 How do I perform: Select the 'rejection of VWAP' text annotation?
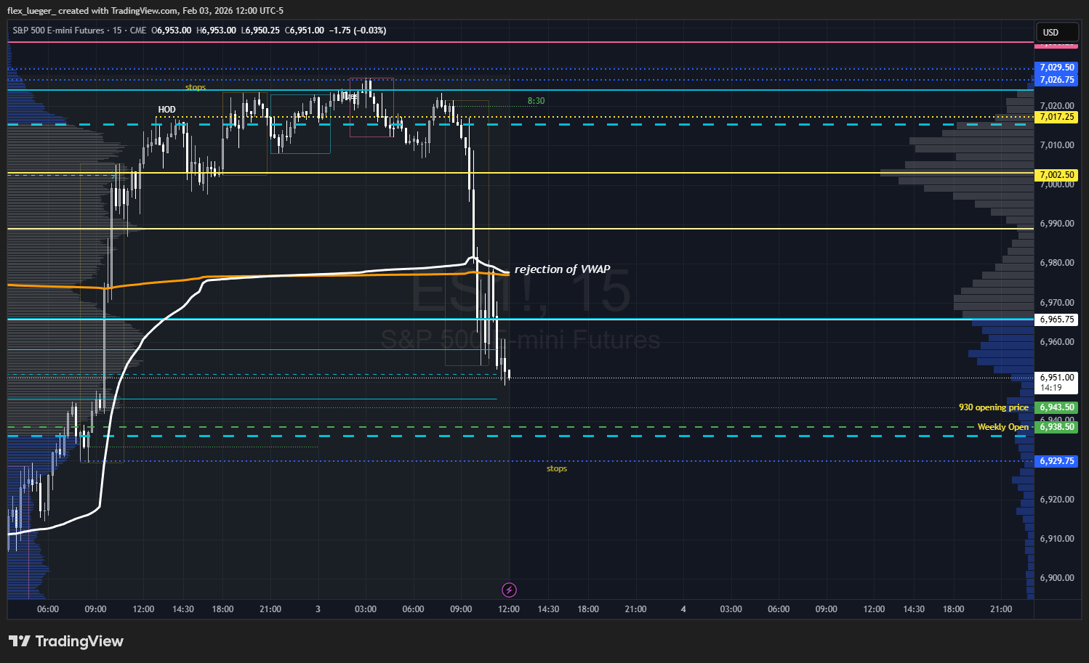pos(562,269)
